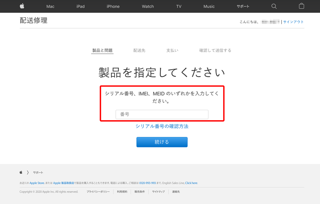The height and width of the screenshot is (204, 320).
Task: Open the サポート menu in the top bar
Action: click(x=243, y=6)
